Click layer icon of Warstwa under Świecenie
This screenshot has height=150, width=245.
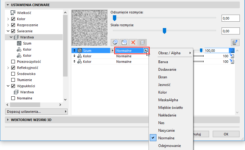(x=16, y=37)
